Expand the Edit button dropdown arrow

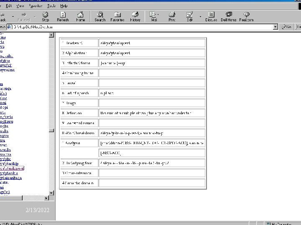point(200,17)
